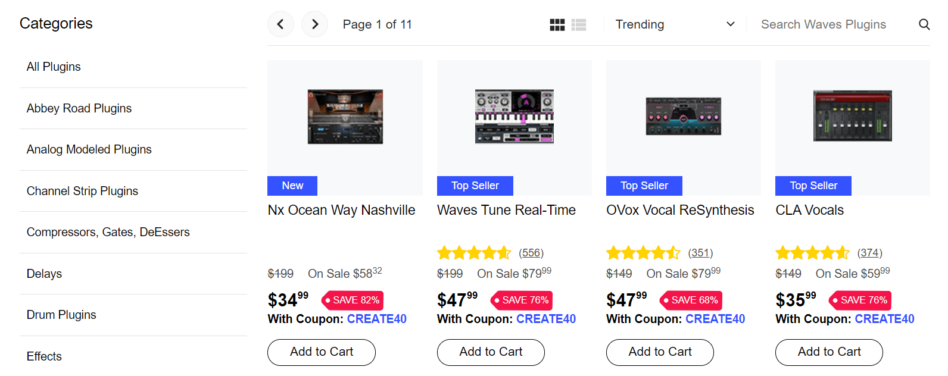Open CLA Vocals plugin image
Image resolution: width=948 pixels, height=376 pixels.
[x=852, y=117]
